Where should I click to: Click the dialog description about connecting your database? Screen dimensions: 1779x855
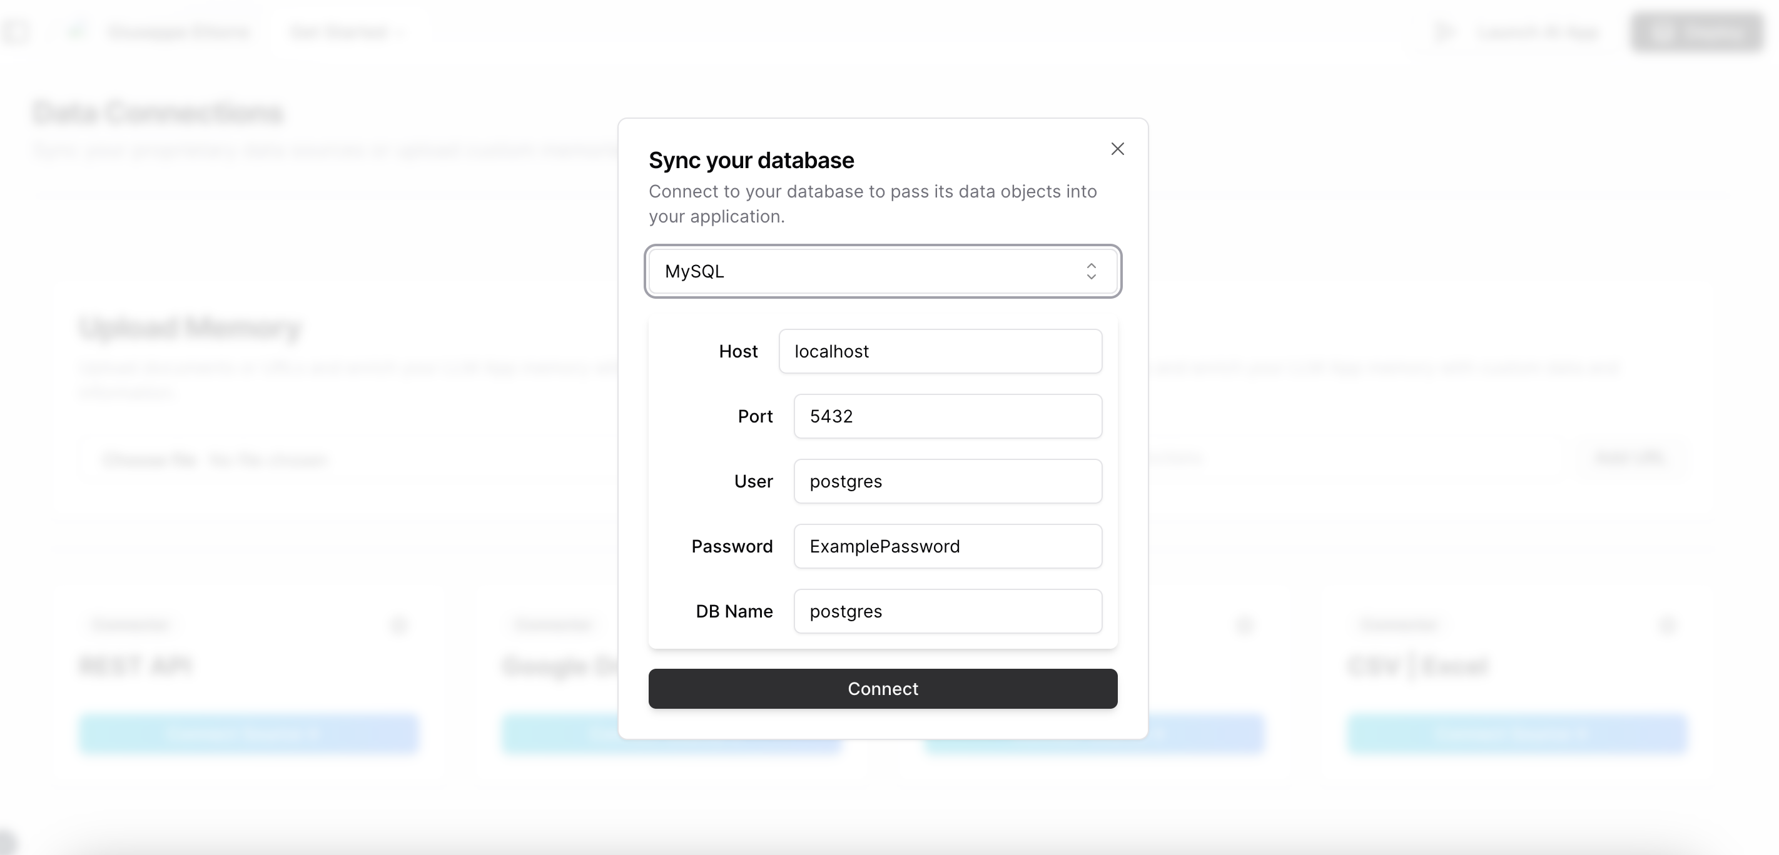(872, 204)
